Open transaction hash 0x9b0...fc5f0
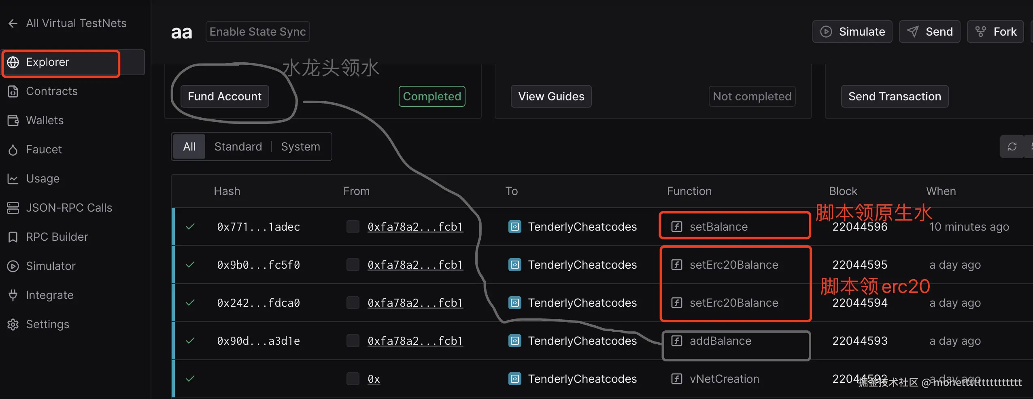 pyautogui.click(x=258, y=265)
